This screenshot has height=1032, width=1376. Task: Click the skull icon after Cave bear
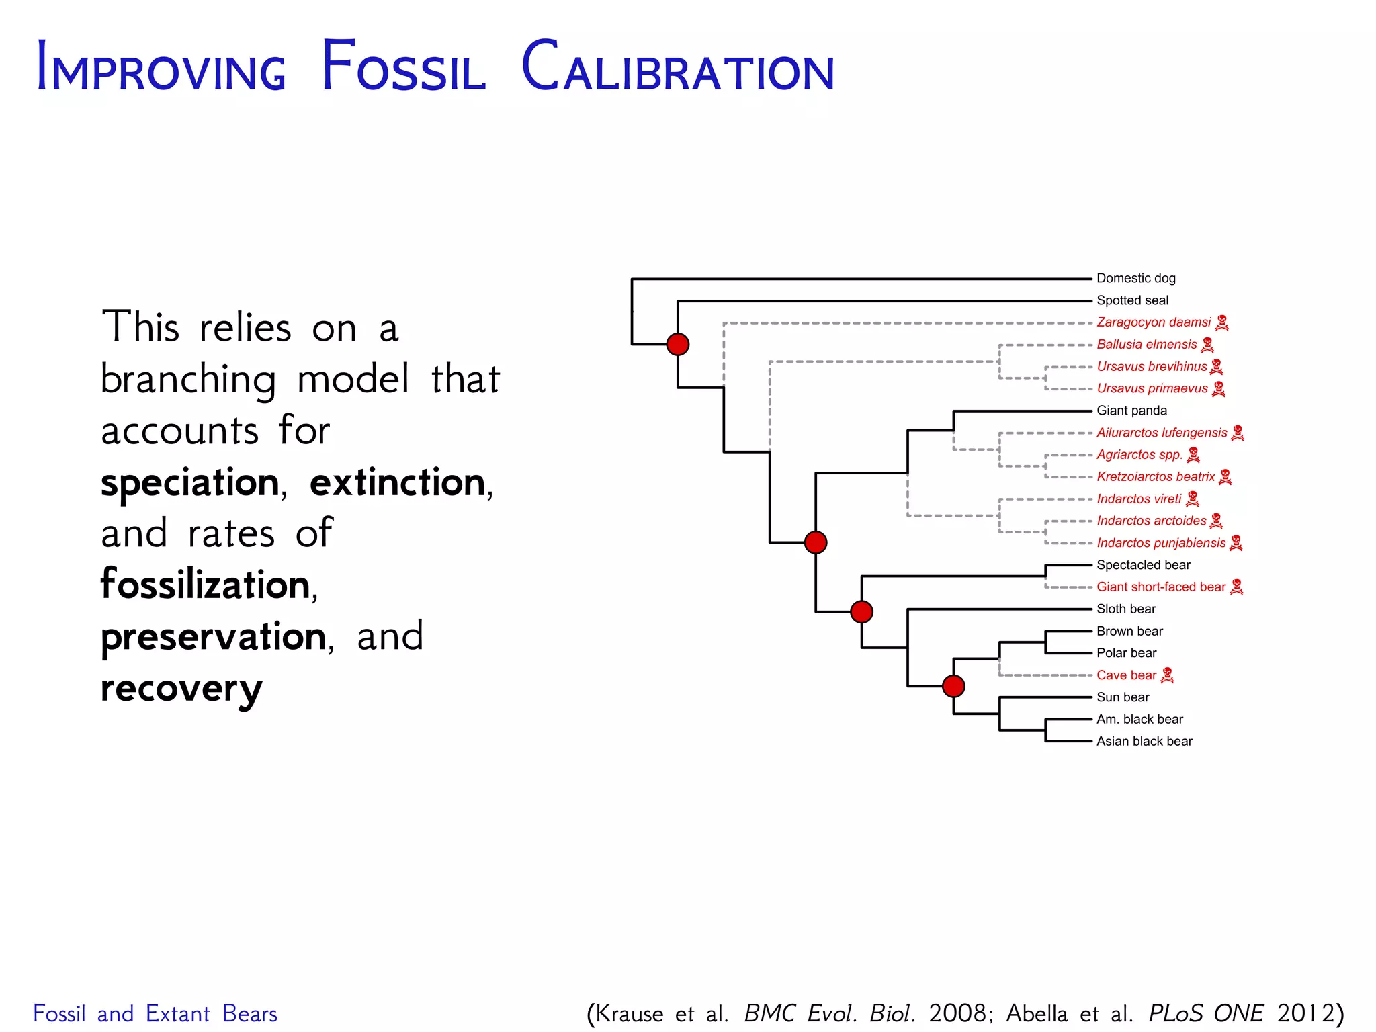tap(1168, 675)
